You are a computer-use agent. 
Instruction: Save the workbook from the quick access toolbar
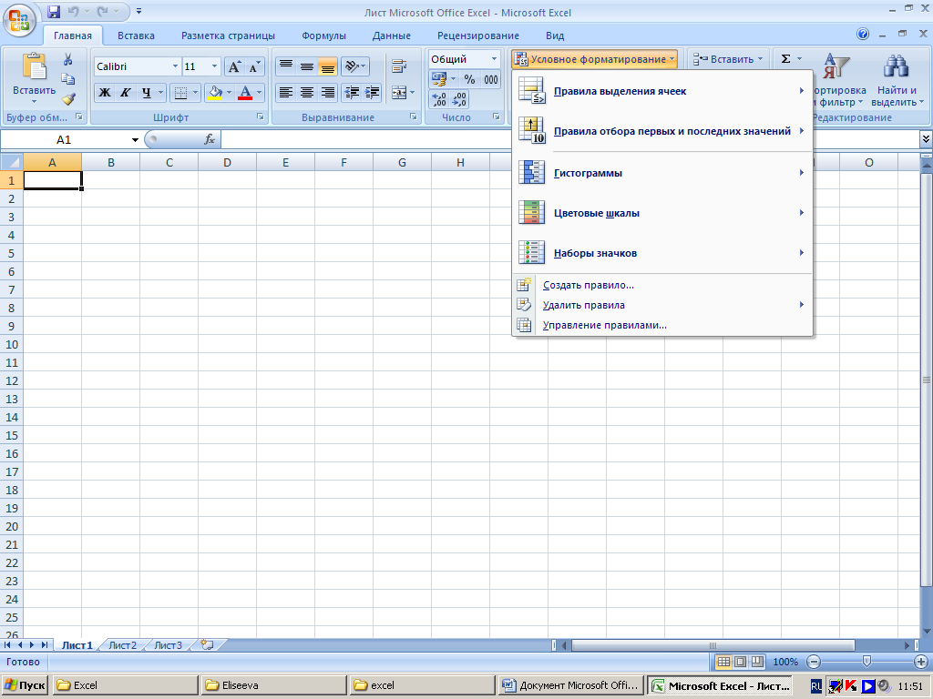(x=54, y=11)
